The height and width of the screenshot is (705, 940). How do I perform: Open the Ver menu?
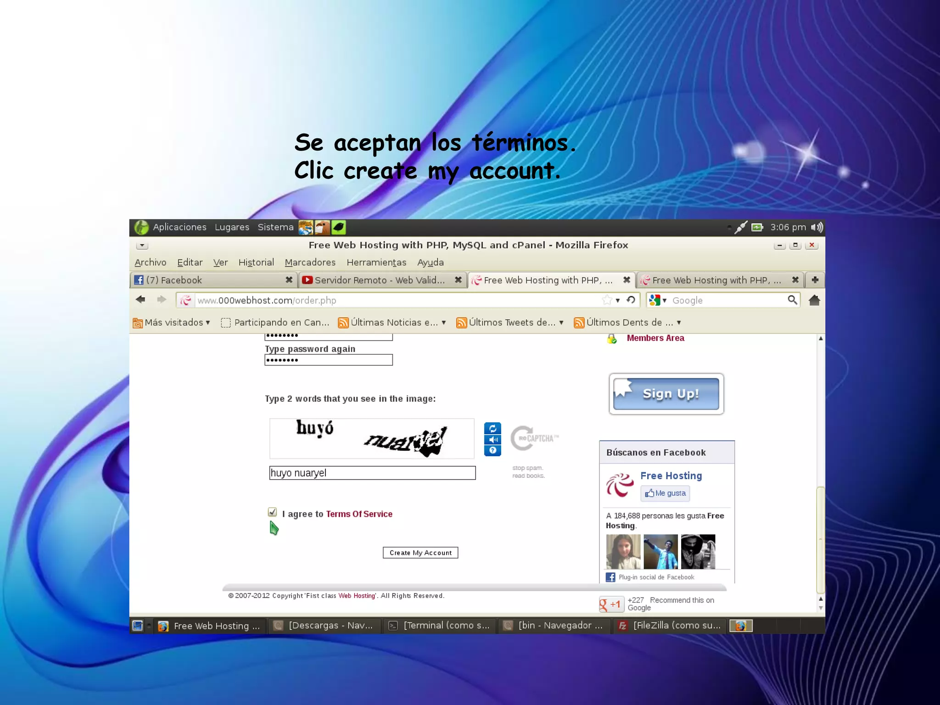click(220, 263)
